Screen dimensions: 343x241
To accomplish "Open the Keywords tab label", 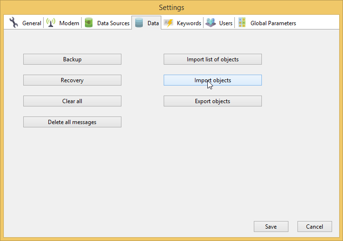I will [x=189, y=23].
